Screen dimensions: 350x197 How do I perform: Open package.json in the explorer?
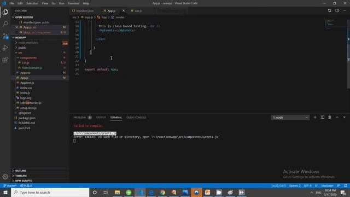[x=27, y=118]
